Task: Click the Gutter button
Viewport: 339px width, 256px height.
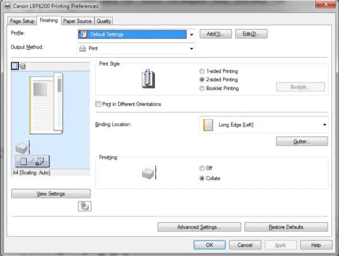Action: 302,141
